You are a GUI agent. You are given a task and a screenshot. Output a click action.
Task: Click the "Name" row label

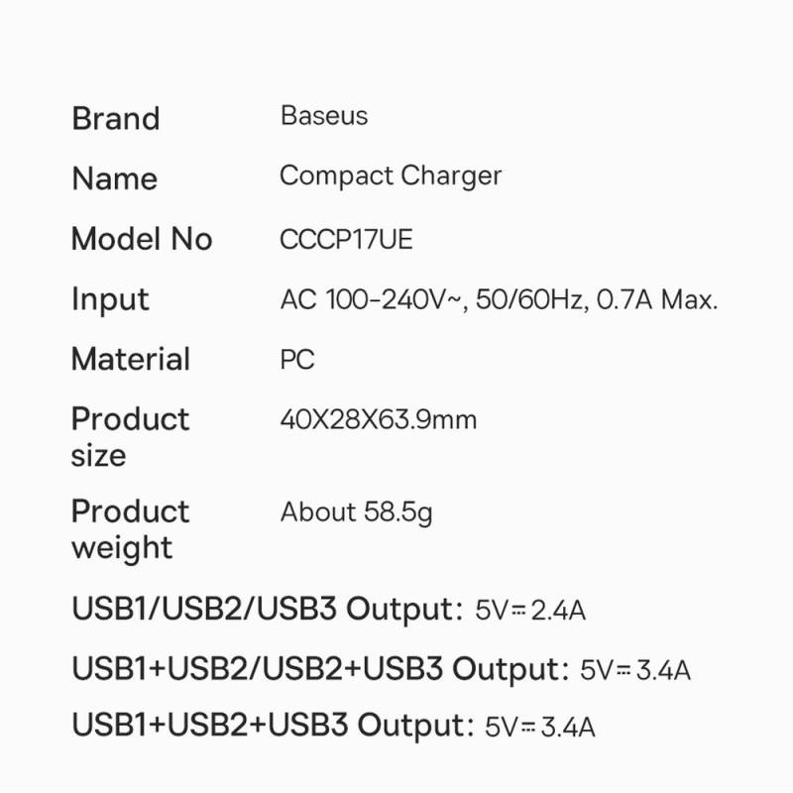114,179
